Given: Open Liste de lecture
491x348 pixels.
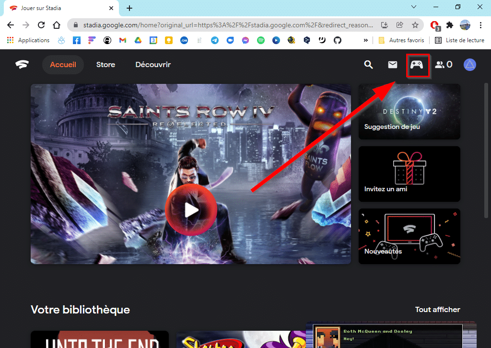Looking at the screenshot, I should 460,40.
